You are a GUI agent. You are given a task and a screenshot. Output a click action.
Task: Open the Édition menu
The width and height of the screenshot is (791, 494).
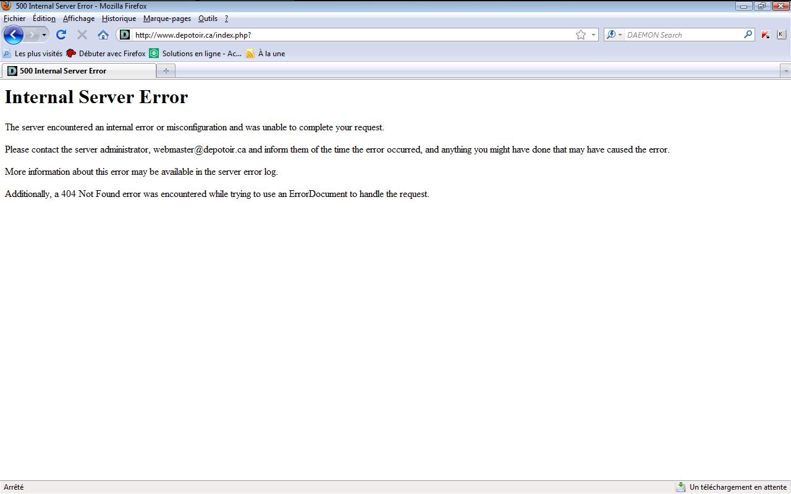(x=44, y=19)
